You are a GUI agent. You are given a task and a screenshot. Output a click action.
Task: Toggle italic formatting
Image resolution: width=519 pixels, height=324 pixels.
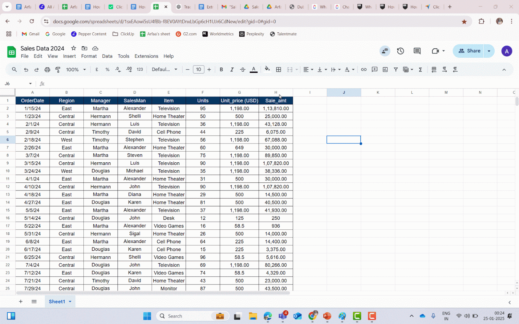232,69
